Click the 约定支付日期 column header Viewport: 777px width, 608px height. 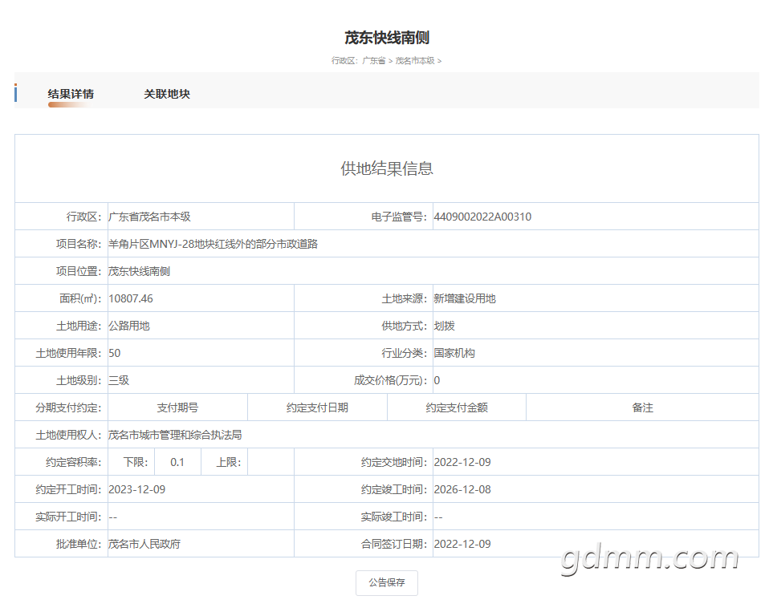pos(317,407)
